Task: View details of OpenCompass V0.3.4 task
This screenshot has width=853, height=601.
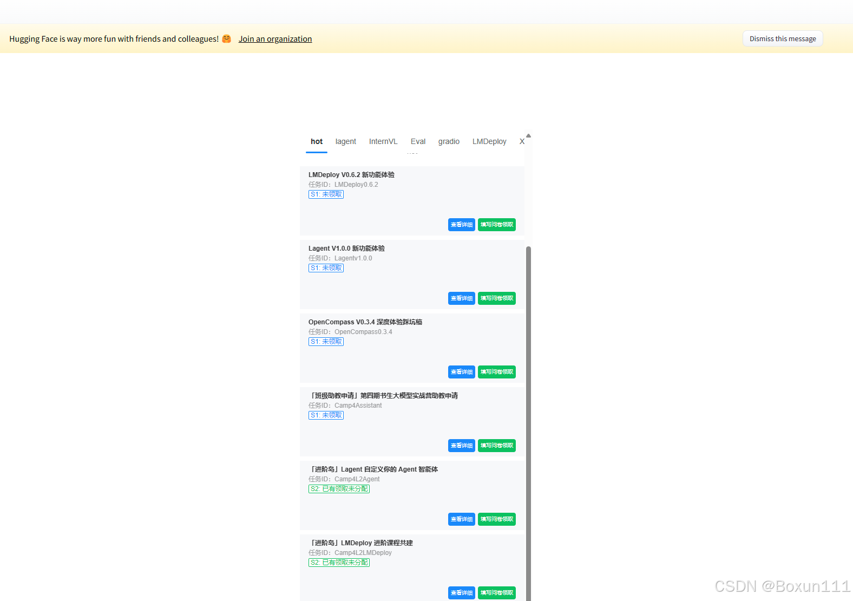Action: pos(462,372)
